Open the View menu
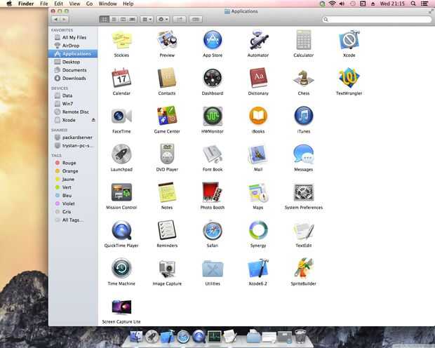The width and height of the screenshot is (435, 348). point(74,4)
